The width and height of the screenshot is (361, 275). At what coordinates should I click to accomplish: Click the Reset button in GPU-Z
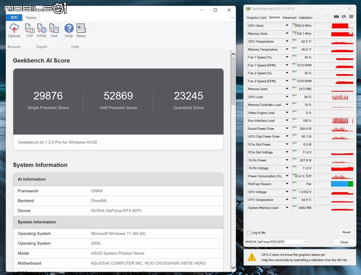tap(346, 232)
